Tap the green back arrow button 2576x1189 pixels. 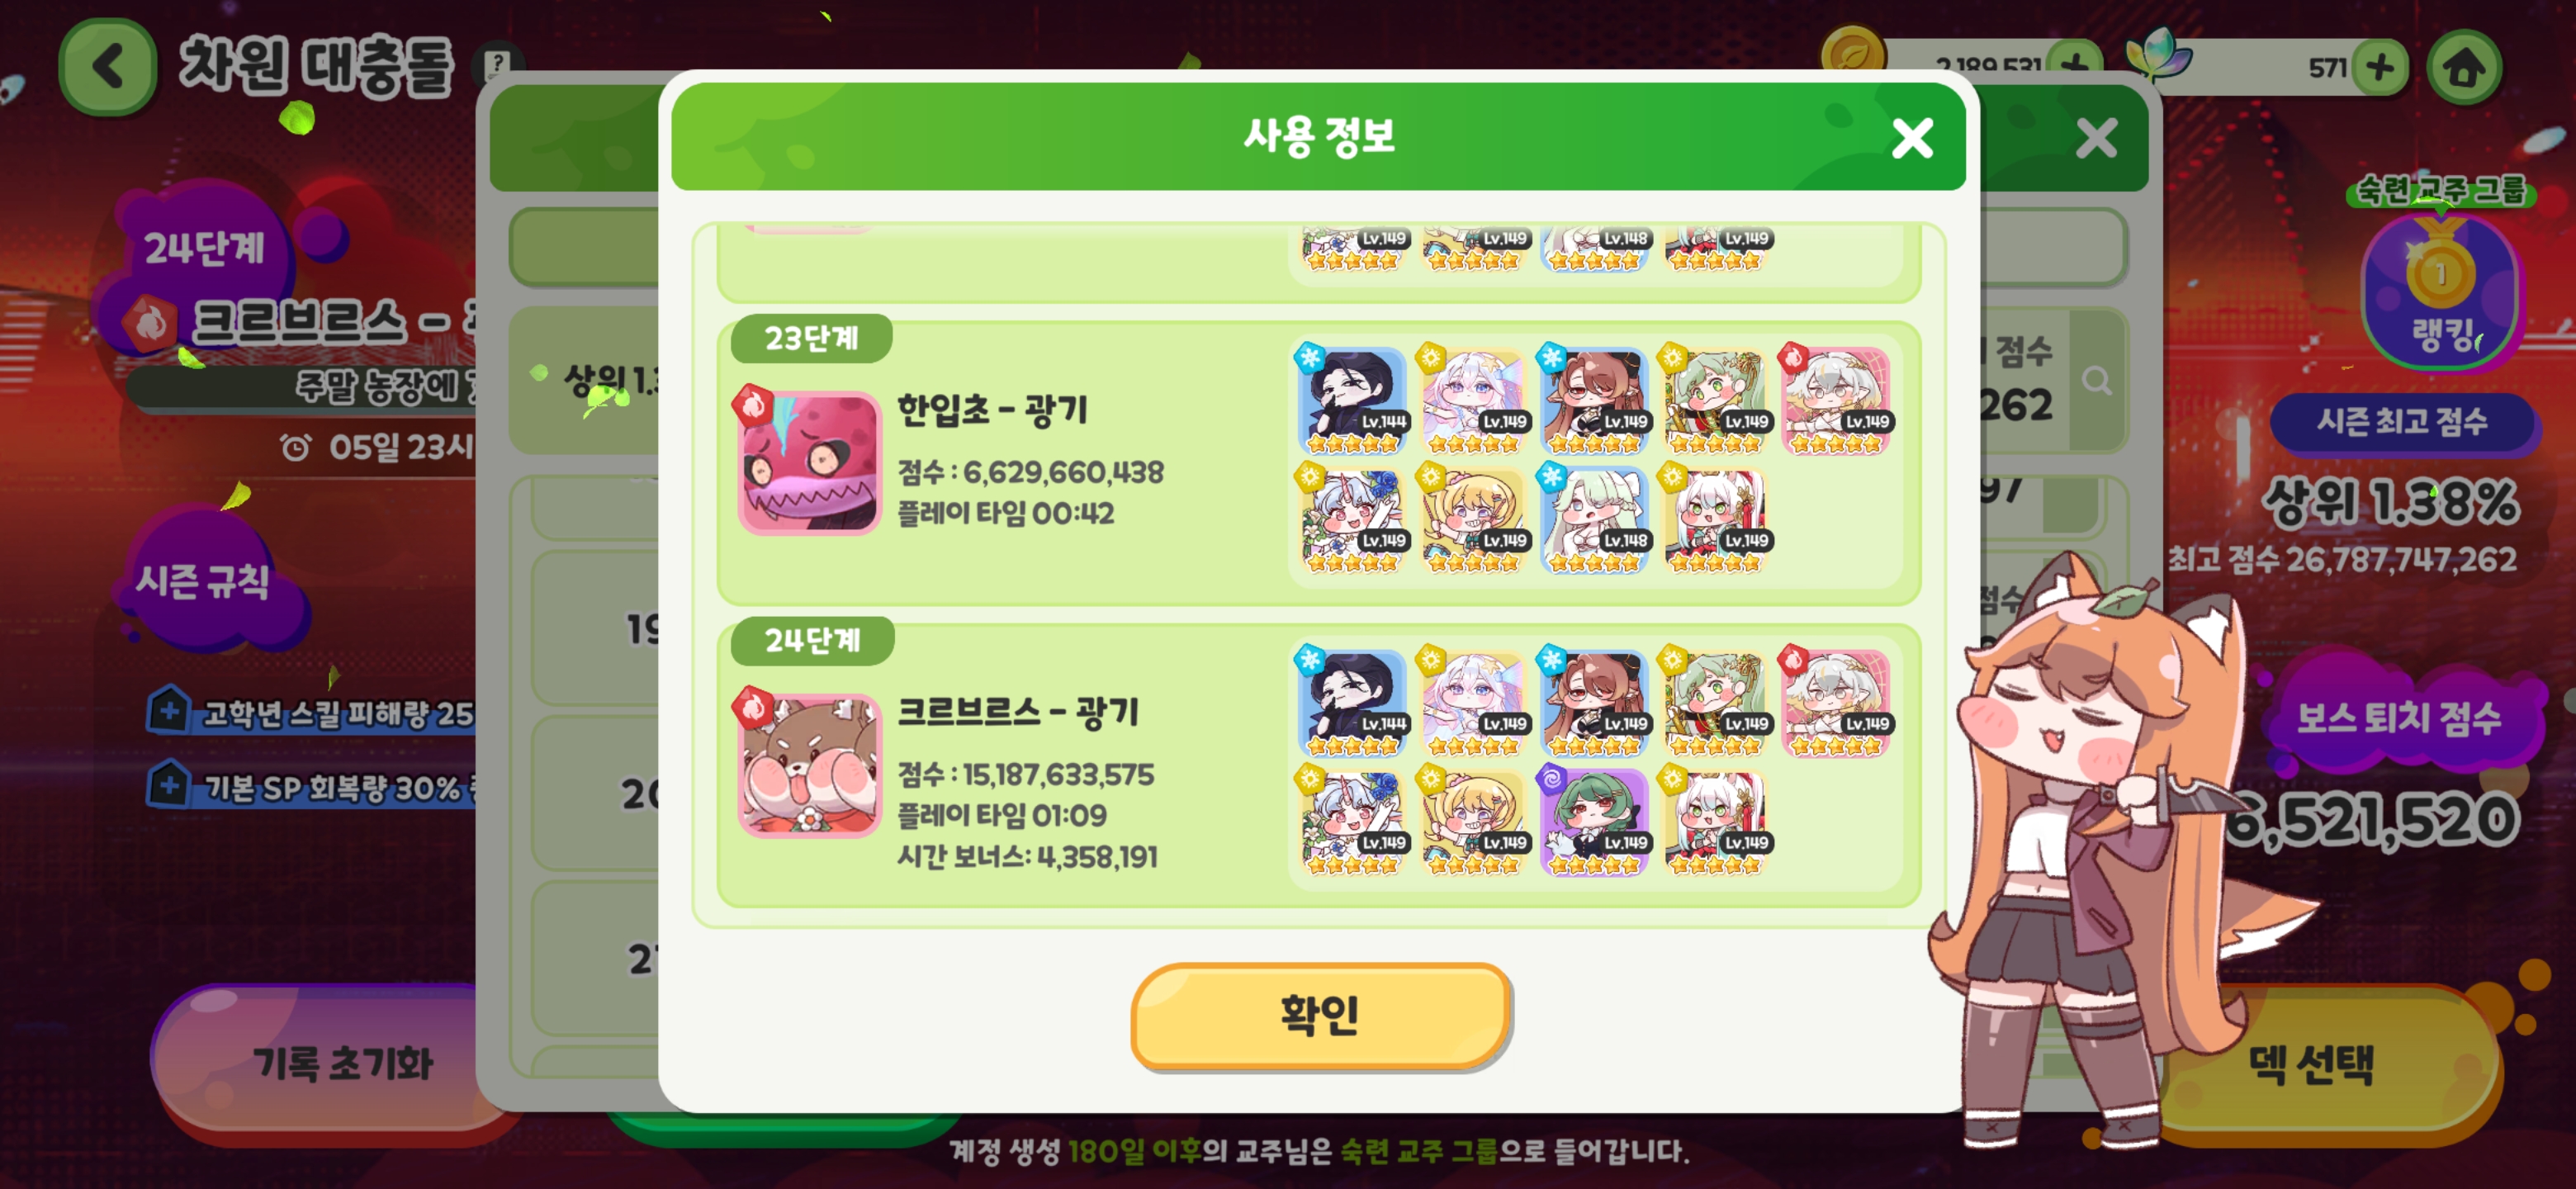click(107, 68)
